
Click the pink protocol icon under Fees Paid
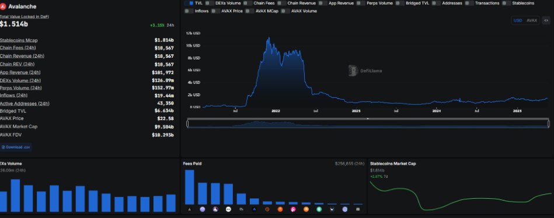click(x=293, y=209)
